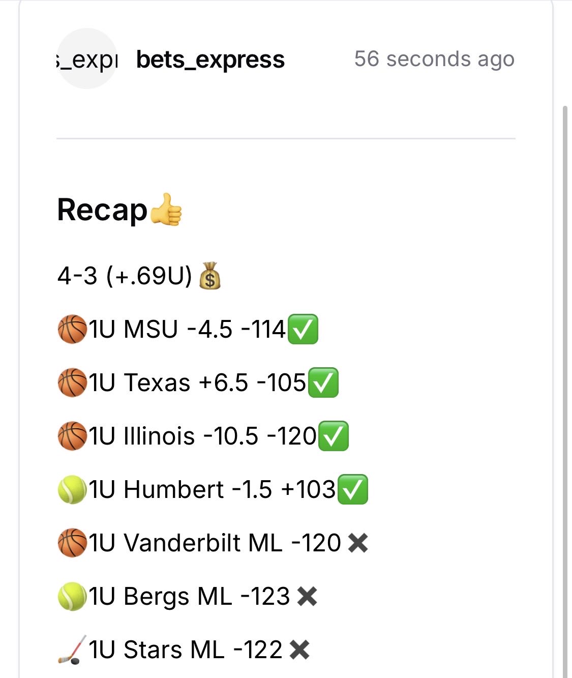Click the tennis ball icon next to Bergs
The width and height of the screenshot is (572, 678).
click(x=72, y=596)
